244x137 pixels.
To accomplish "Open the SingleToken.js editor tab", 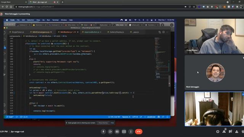I will (17, 32).
